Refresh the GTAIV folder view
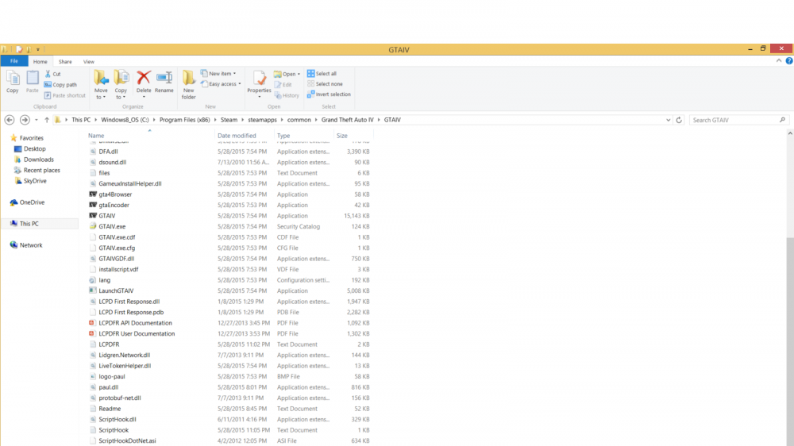 [x=679, y=120]
